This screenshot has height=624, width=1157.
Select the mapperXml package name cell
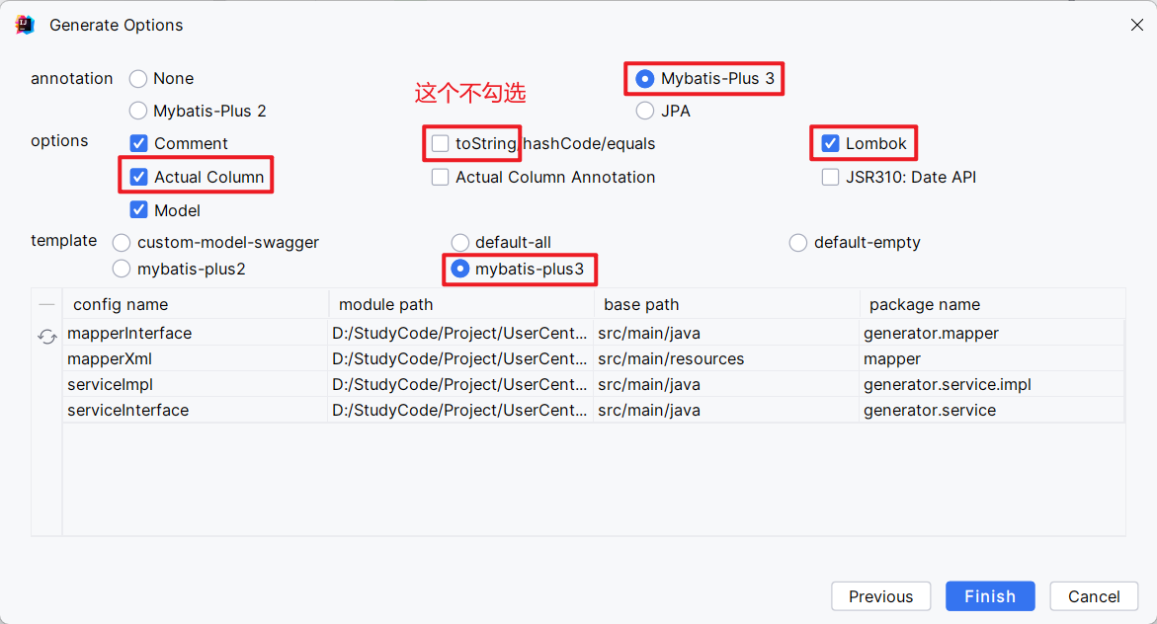[991, 358]
